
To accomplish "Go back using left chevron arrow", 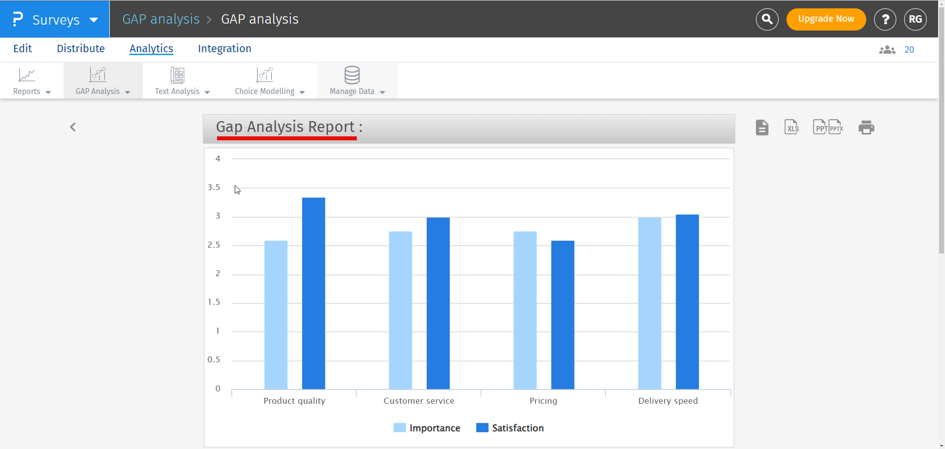I will coord(73,128).
